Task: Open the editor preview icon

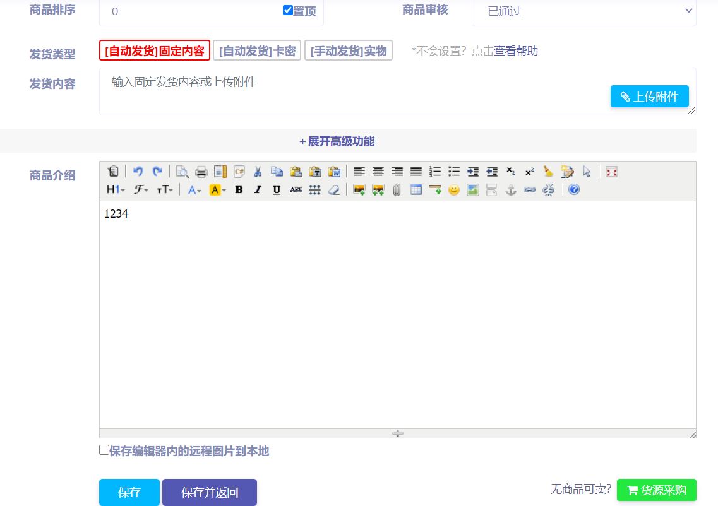Action: 182,172
